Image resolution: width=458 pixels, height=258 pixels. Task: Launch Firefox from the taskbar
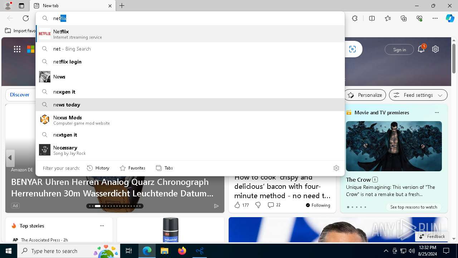click(x=182, y=251)
